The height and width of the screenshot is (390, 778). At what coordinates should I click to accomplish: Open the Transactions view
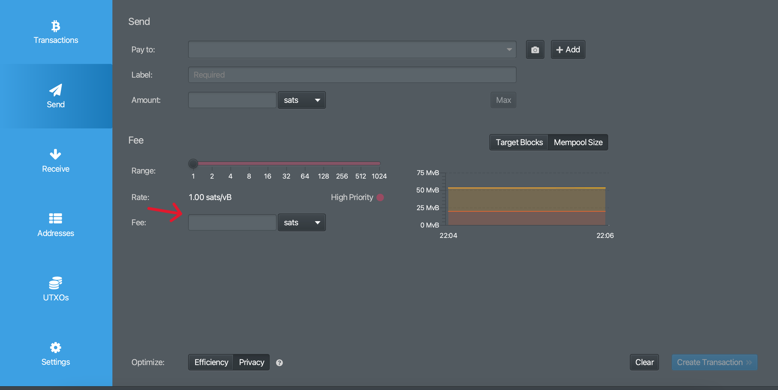[x=56, y=32]
